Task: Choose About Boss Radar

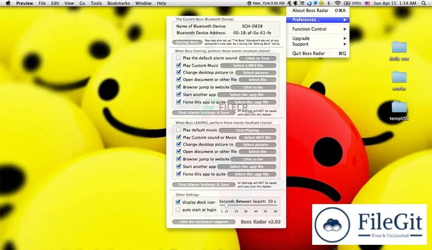Action: click(x=318, y=10)
